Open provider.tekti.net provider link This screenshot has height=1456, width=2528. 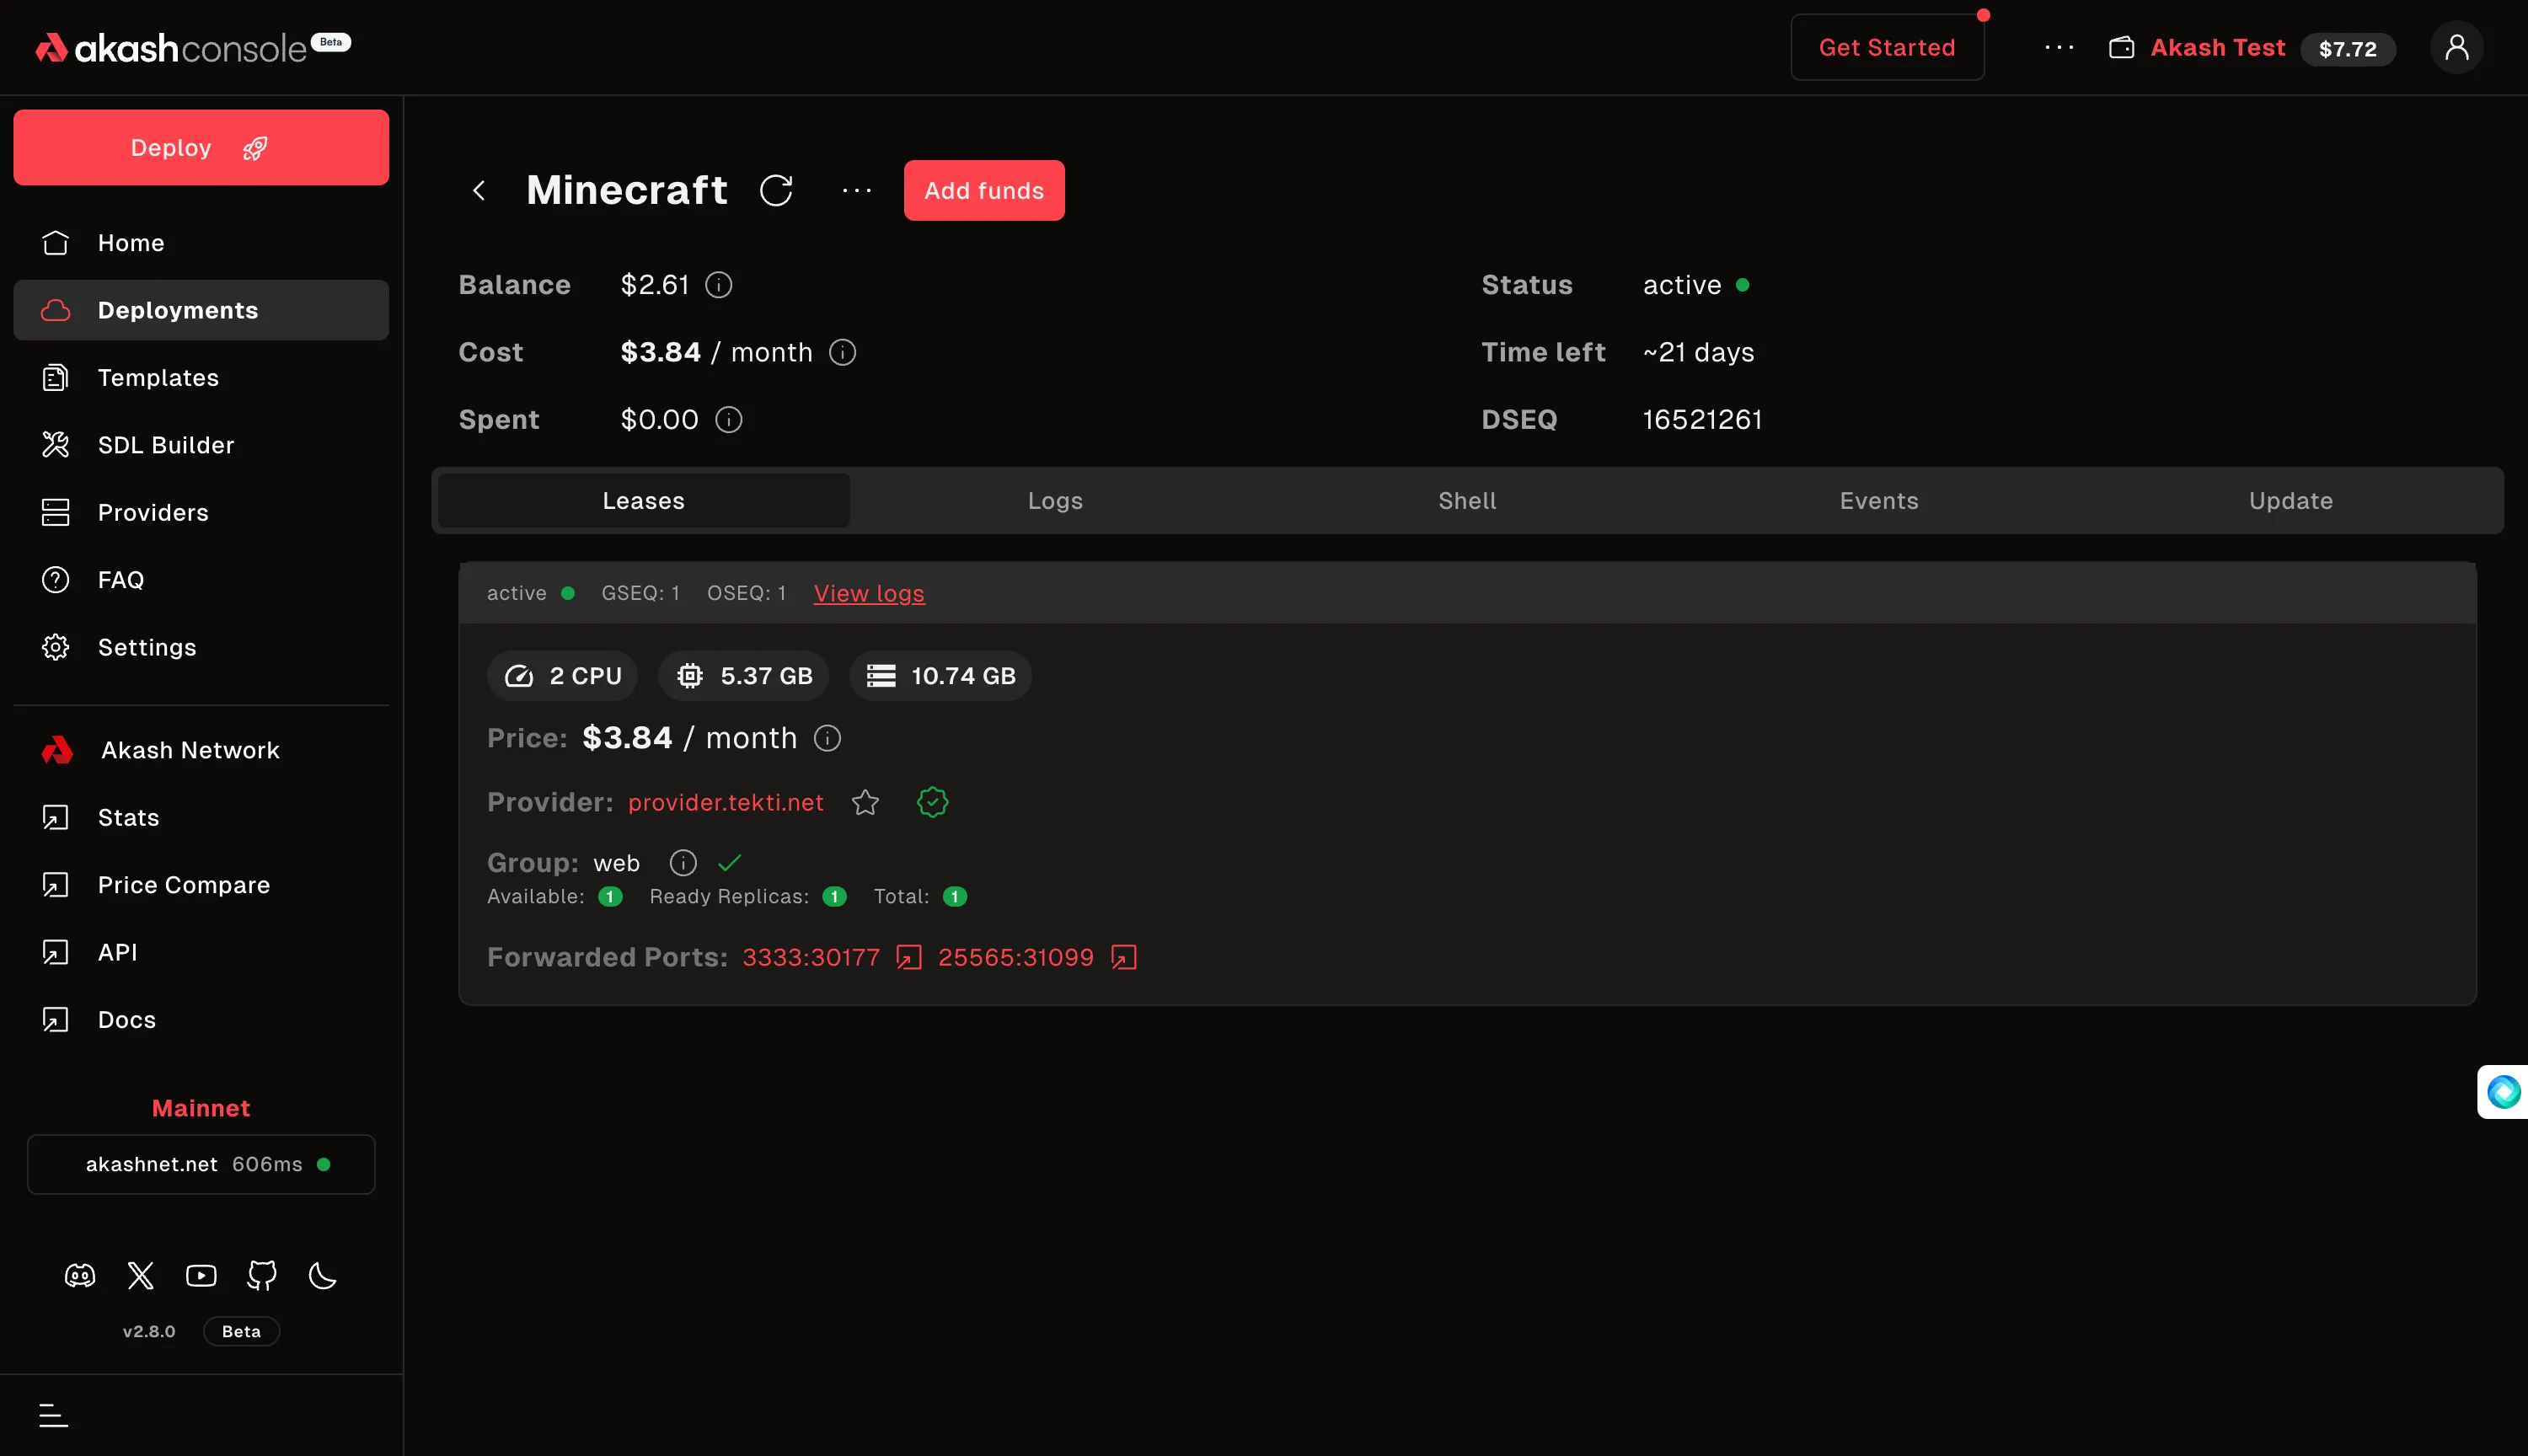coord(726,802)
